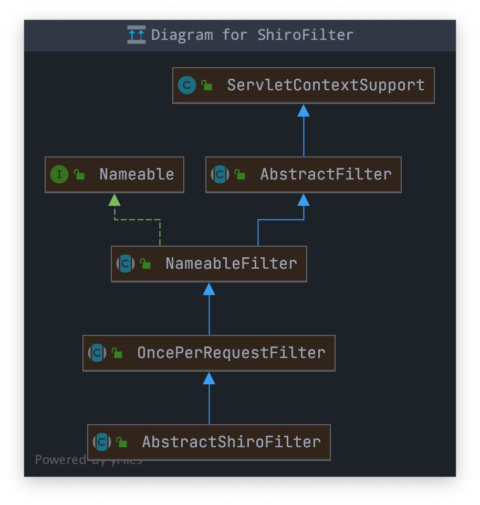This screenshot has height=505, width=480.
Task: Click the OncePerRequestFilter class icon
Action: (x=97, y=353)
